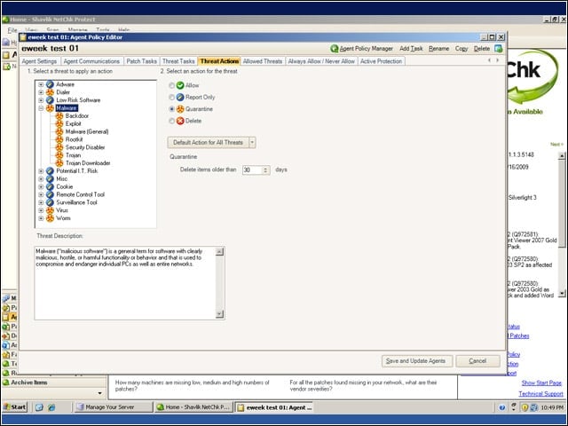The width and height of the screenshot is (568, 426).
Task: Select the Report Only radio button
Action: (171, 98)
